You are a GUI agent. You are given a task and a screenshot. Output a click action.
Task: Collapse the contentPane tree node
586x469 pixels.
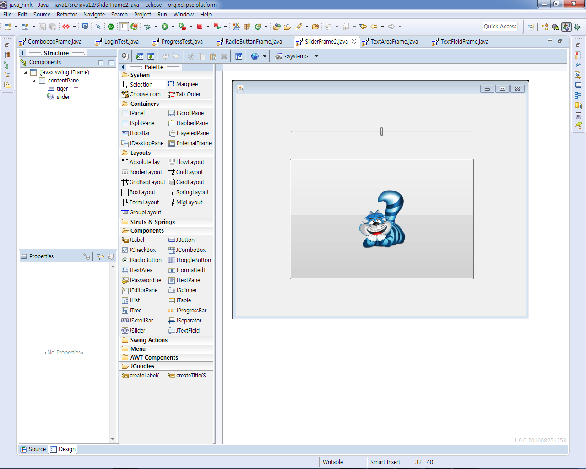(x=34, y=81)
